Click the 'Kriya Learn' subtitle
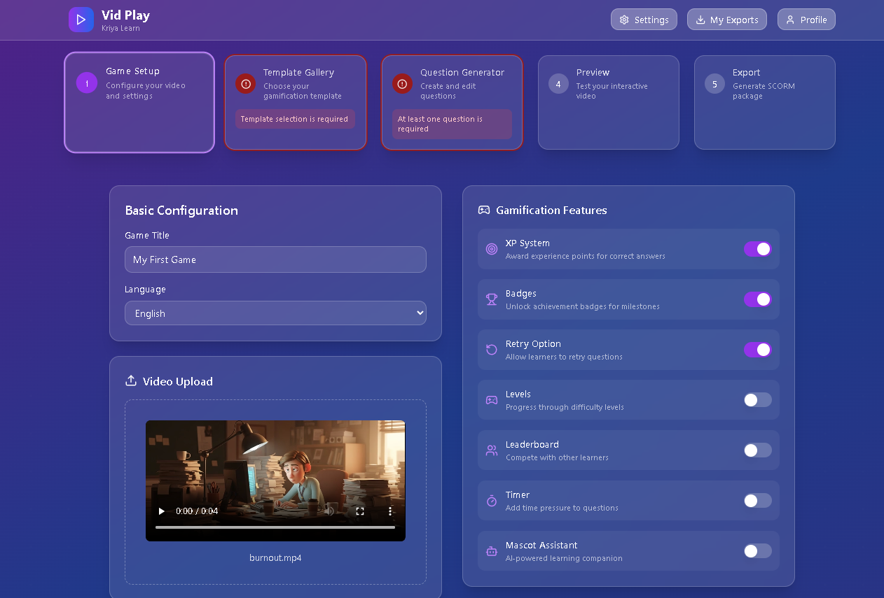This screenshot has width=884, height=598. click(x=120, y=29)
